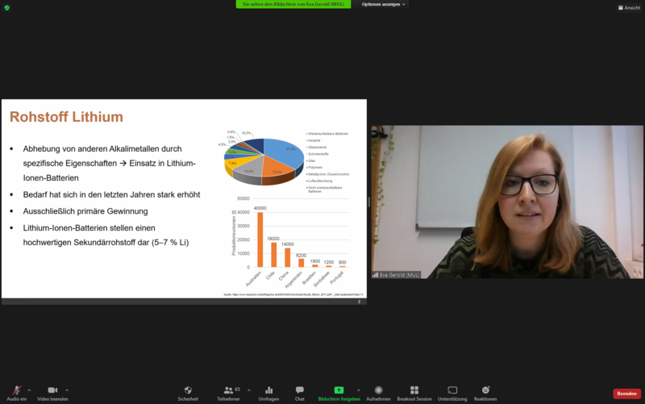
Task: Stop the camera via Video beenden
Action: coord(52,391)
